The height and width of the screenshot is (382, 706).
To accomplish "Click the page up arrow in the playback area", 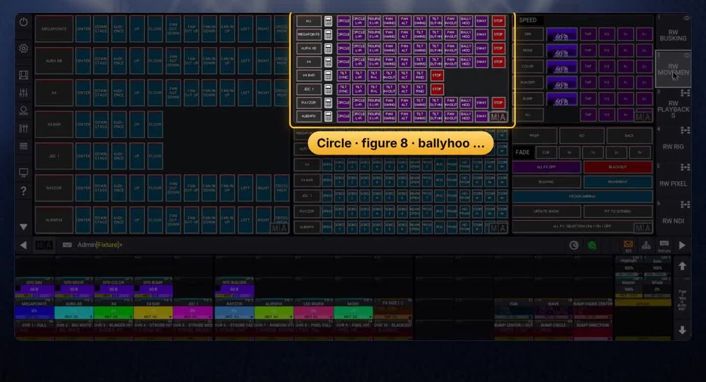I will point(682,266).
